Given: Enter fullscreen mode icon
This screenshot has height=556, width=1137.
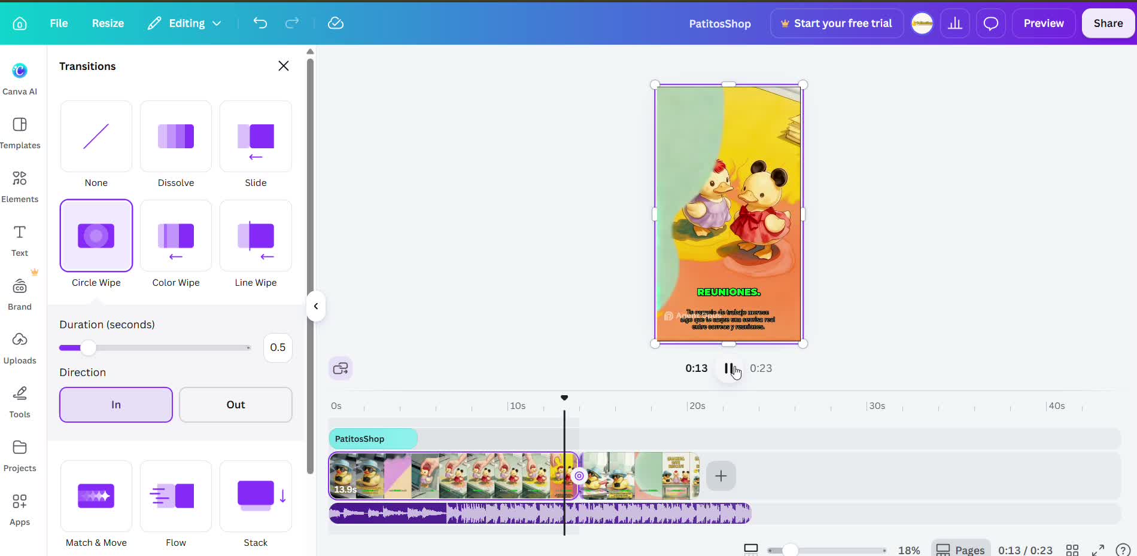Looking at the screenshot, I should pyautogui.click(x=1098, y=550).
